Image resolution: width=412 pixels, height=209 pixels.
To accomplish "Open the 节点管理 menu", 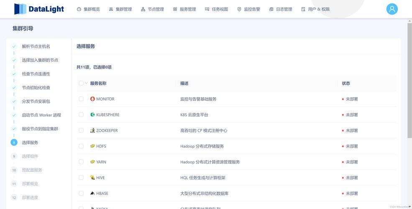I will [152, 9].
